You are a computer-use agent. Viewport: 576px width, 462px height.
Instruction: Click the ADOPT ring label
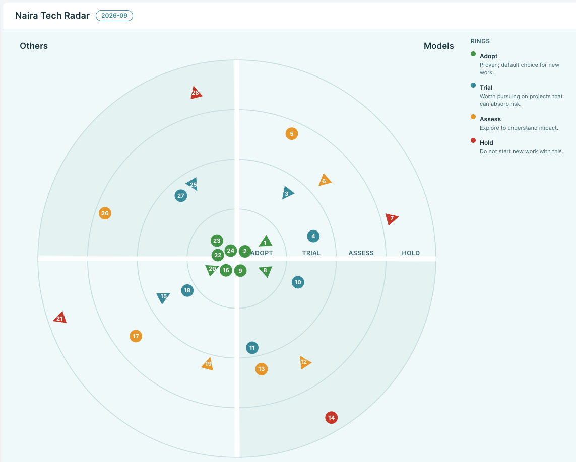262,253
